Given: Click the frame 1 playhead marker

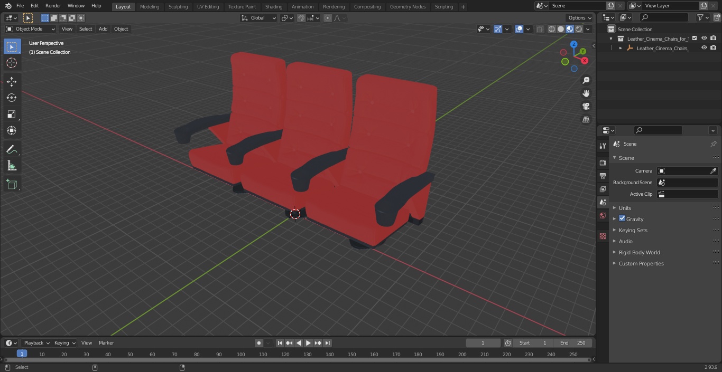Looking at the screenshot, I should pyautogui.click(x=22, y=354).
